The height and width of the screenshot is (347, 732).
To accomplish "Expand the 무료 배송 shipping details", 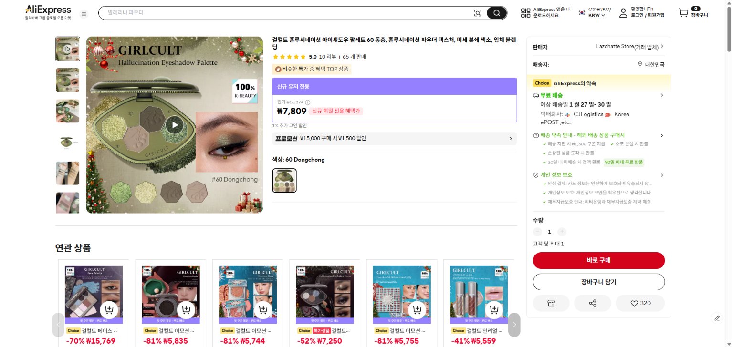I will click(x=662, y=95).
